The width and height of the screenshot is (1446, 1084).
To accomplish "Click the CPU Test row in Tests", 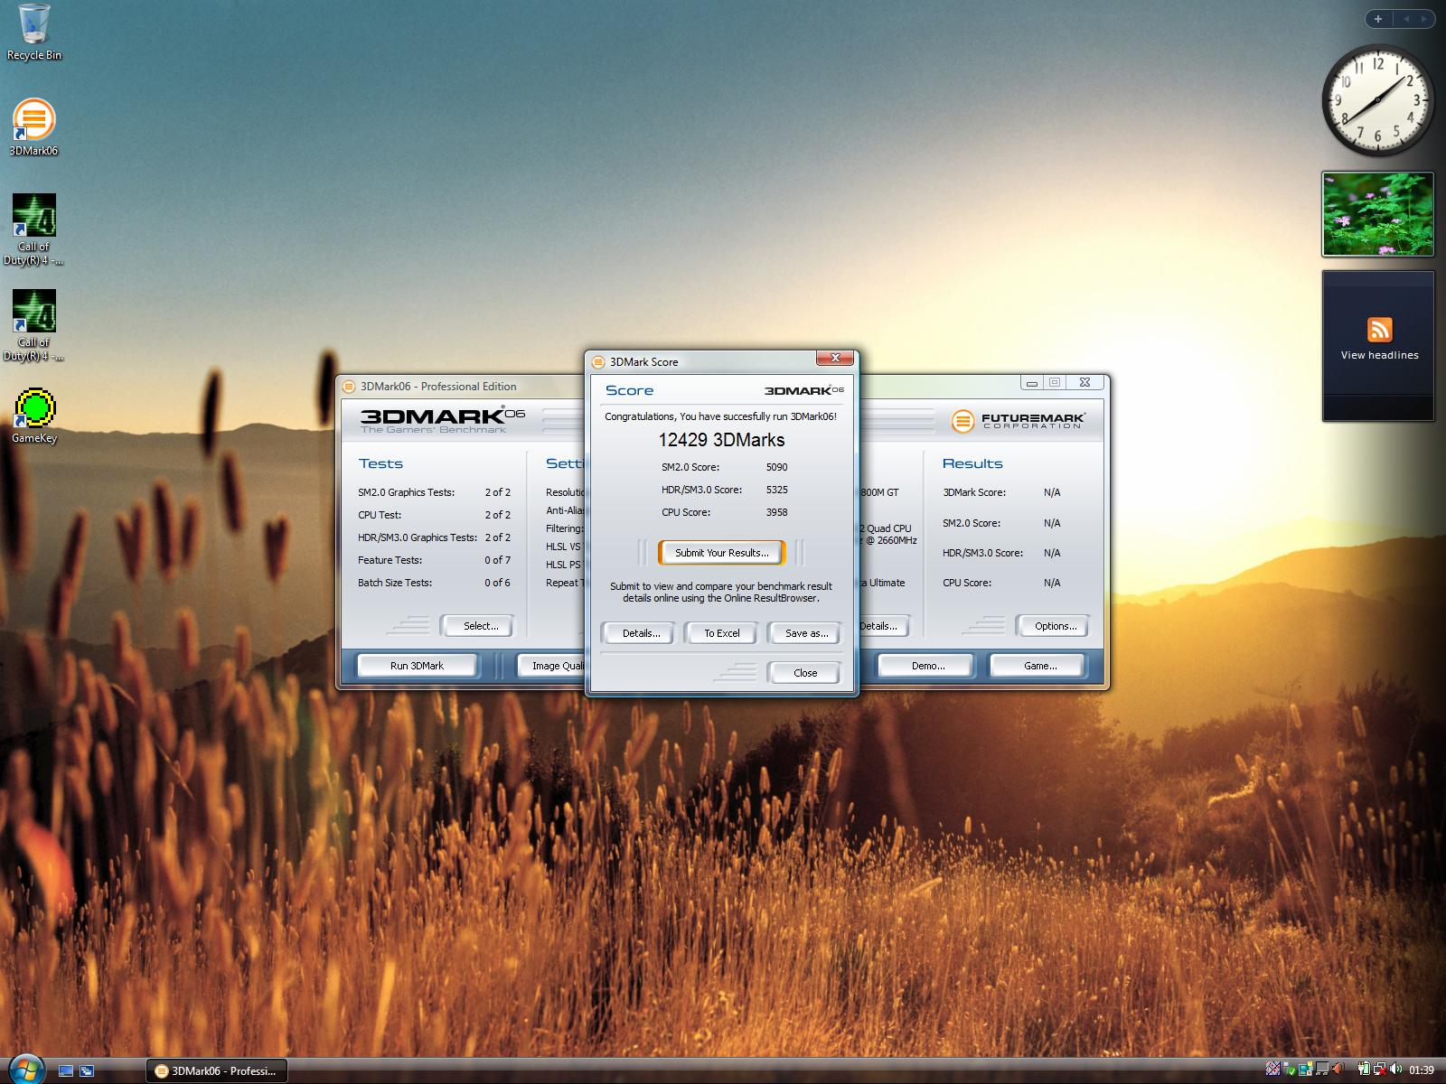I will [434, 515].
